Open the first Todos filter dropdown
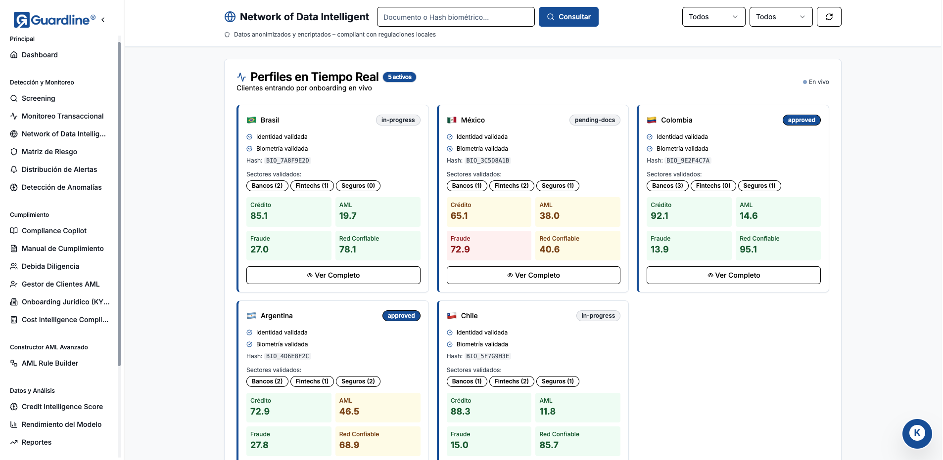Image resolution: width=943 pixels, height=460 pixels. [x=713, y=17]
